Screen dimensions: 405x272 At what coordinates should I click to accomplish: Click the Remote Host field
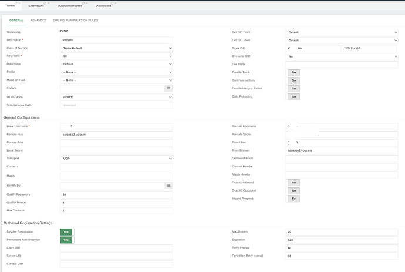[x=116, y=135]
